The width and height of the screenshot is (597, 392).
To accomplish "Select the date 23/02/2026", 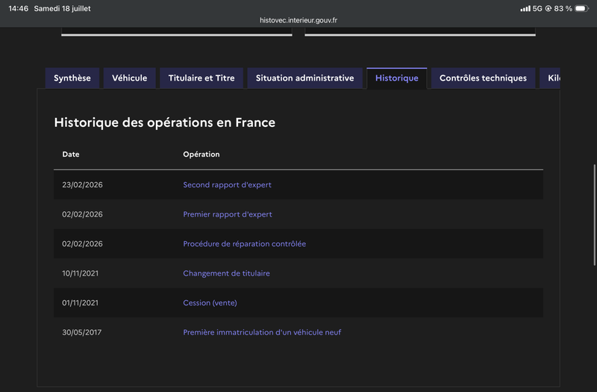I will (x=82, y=184).
